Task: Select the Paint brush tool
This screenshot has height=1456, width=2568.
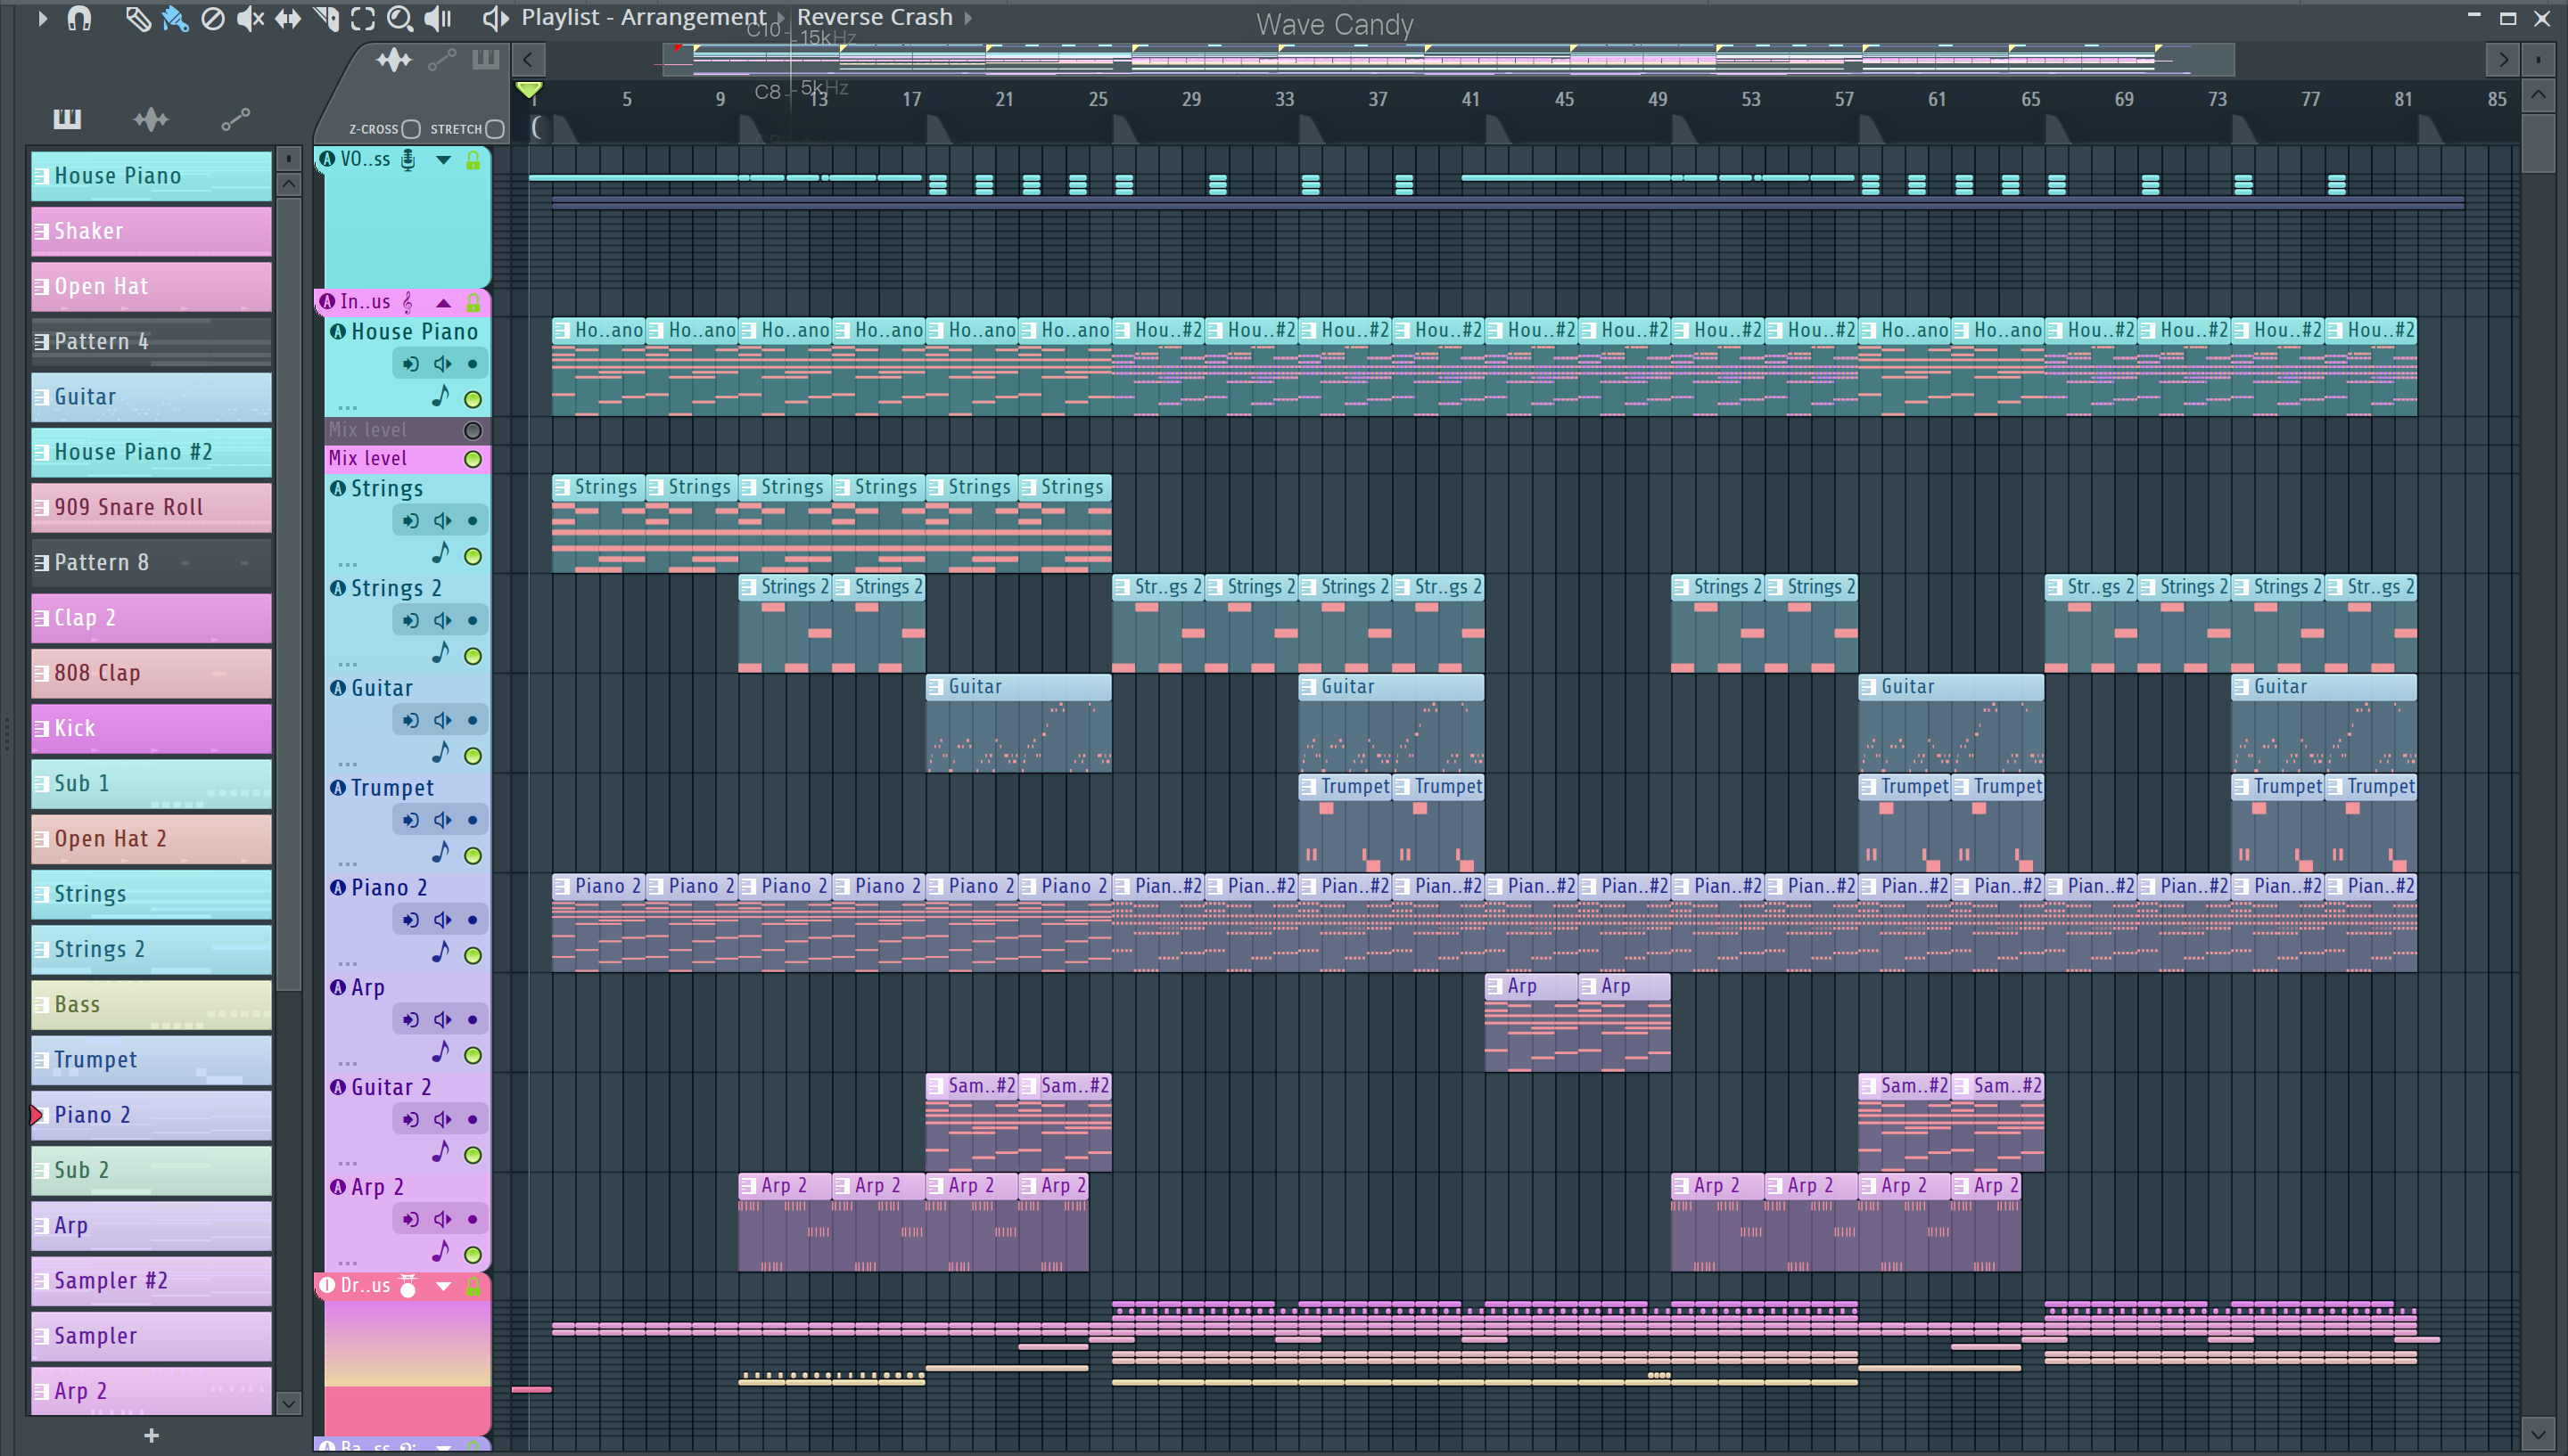Action: (175, 18)
